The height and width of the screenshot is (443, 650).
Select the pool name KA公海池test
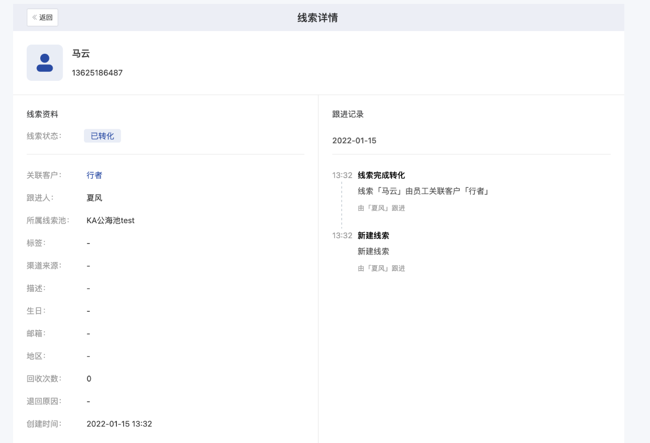[111, 221]
